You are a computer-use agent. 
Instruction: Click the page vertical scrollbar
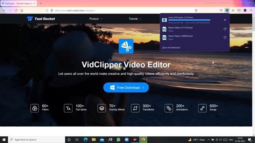pos(253,75)
